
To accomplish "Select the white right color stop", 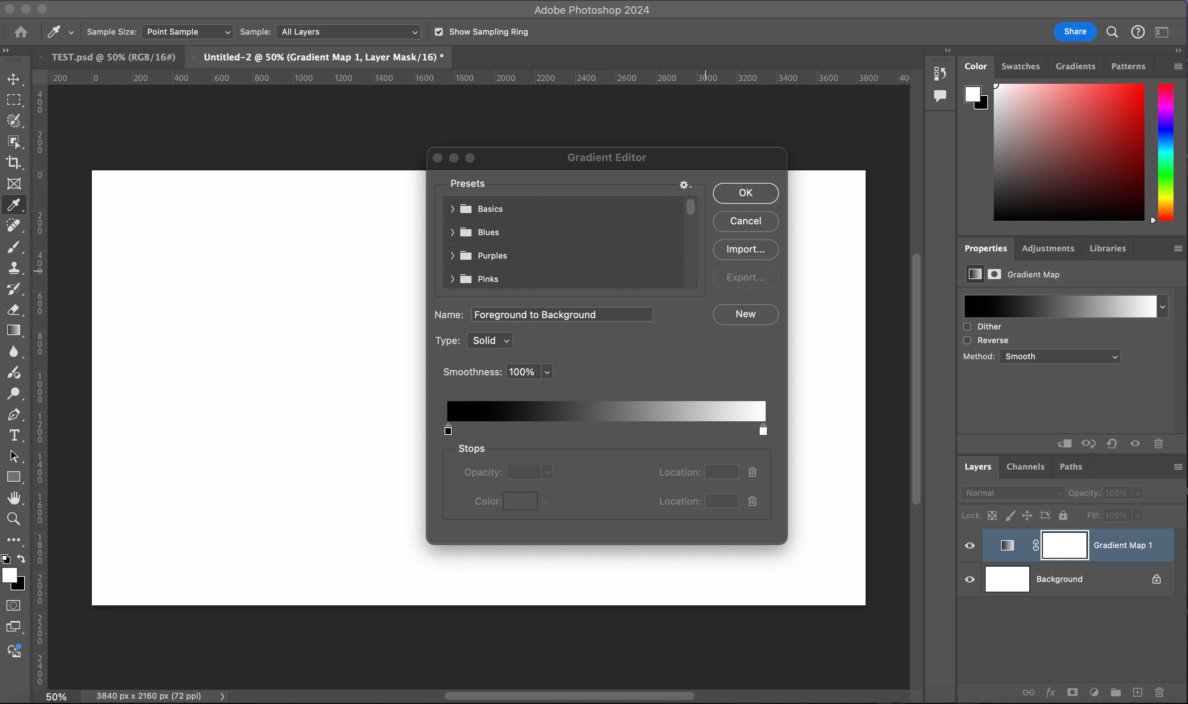I will 763,431.
